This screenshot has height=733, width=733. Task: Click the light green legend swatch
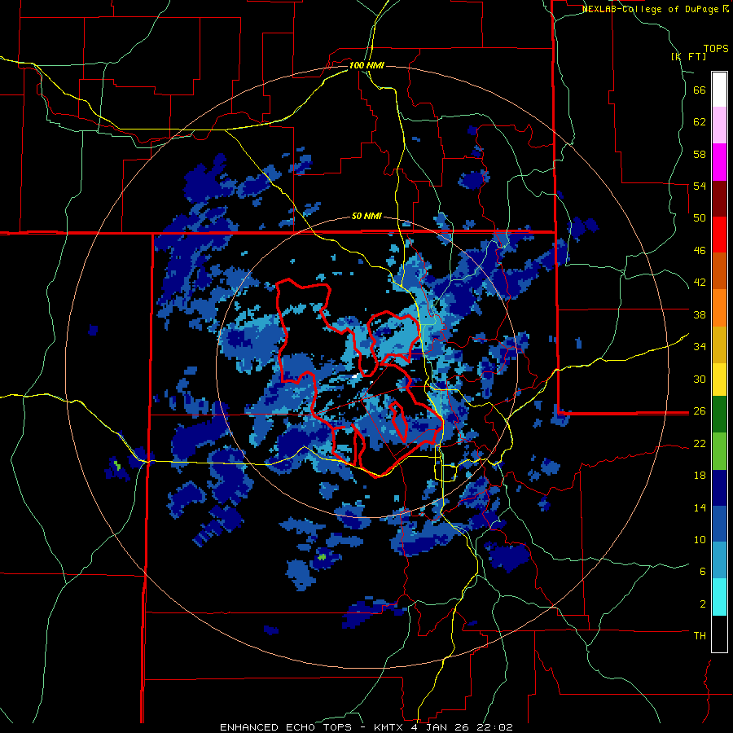click(x=719, y=451)
